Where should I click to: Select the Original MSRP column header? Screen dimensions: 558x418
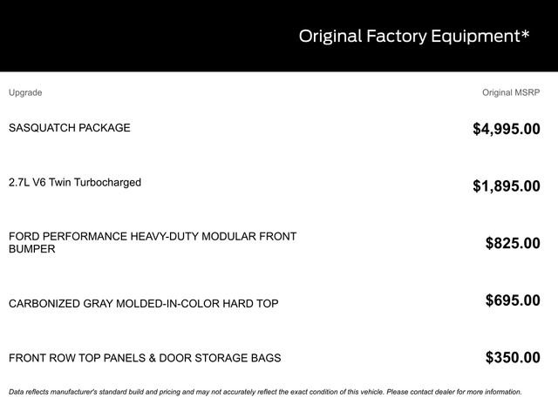tap(511, 92)
